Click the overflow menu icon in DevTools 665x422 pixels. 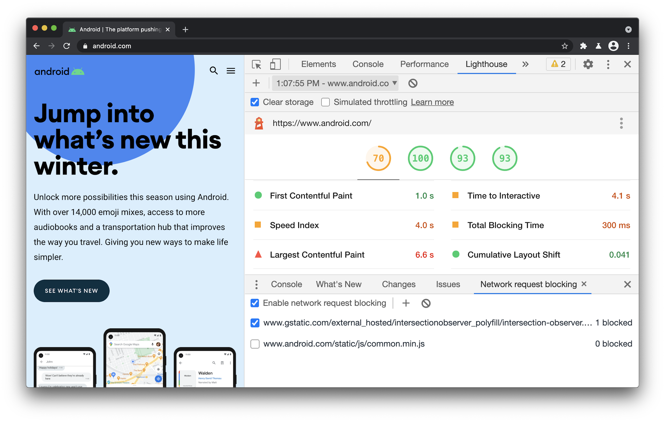point(608,64)
